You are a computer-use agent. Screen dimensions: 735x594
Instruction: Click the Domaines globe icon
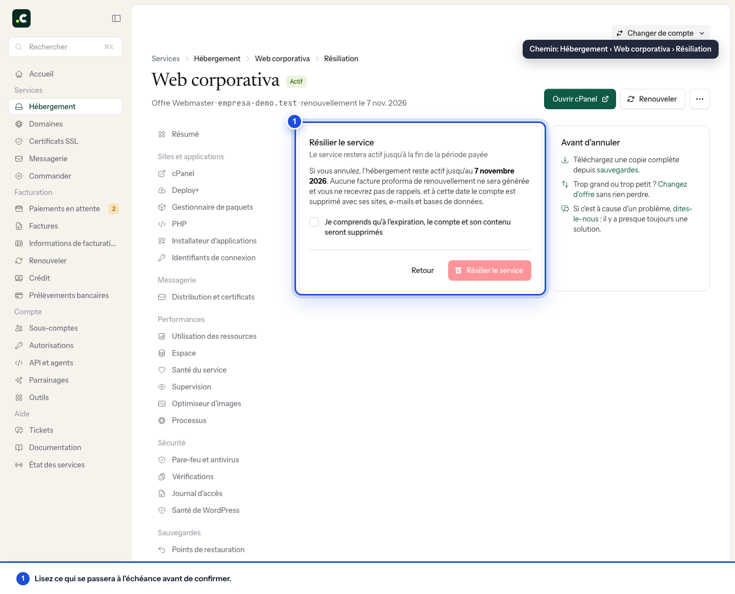19,124
